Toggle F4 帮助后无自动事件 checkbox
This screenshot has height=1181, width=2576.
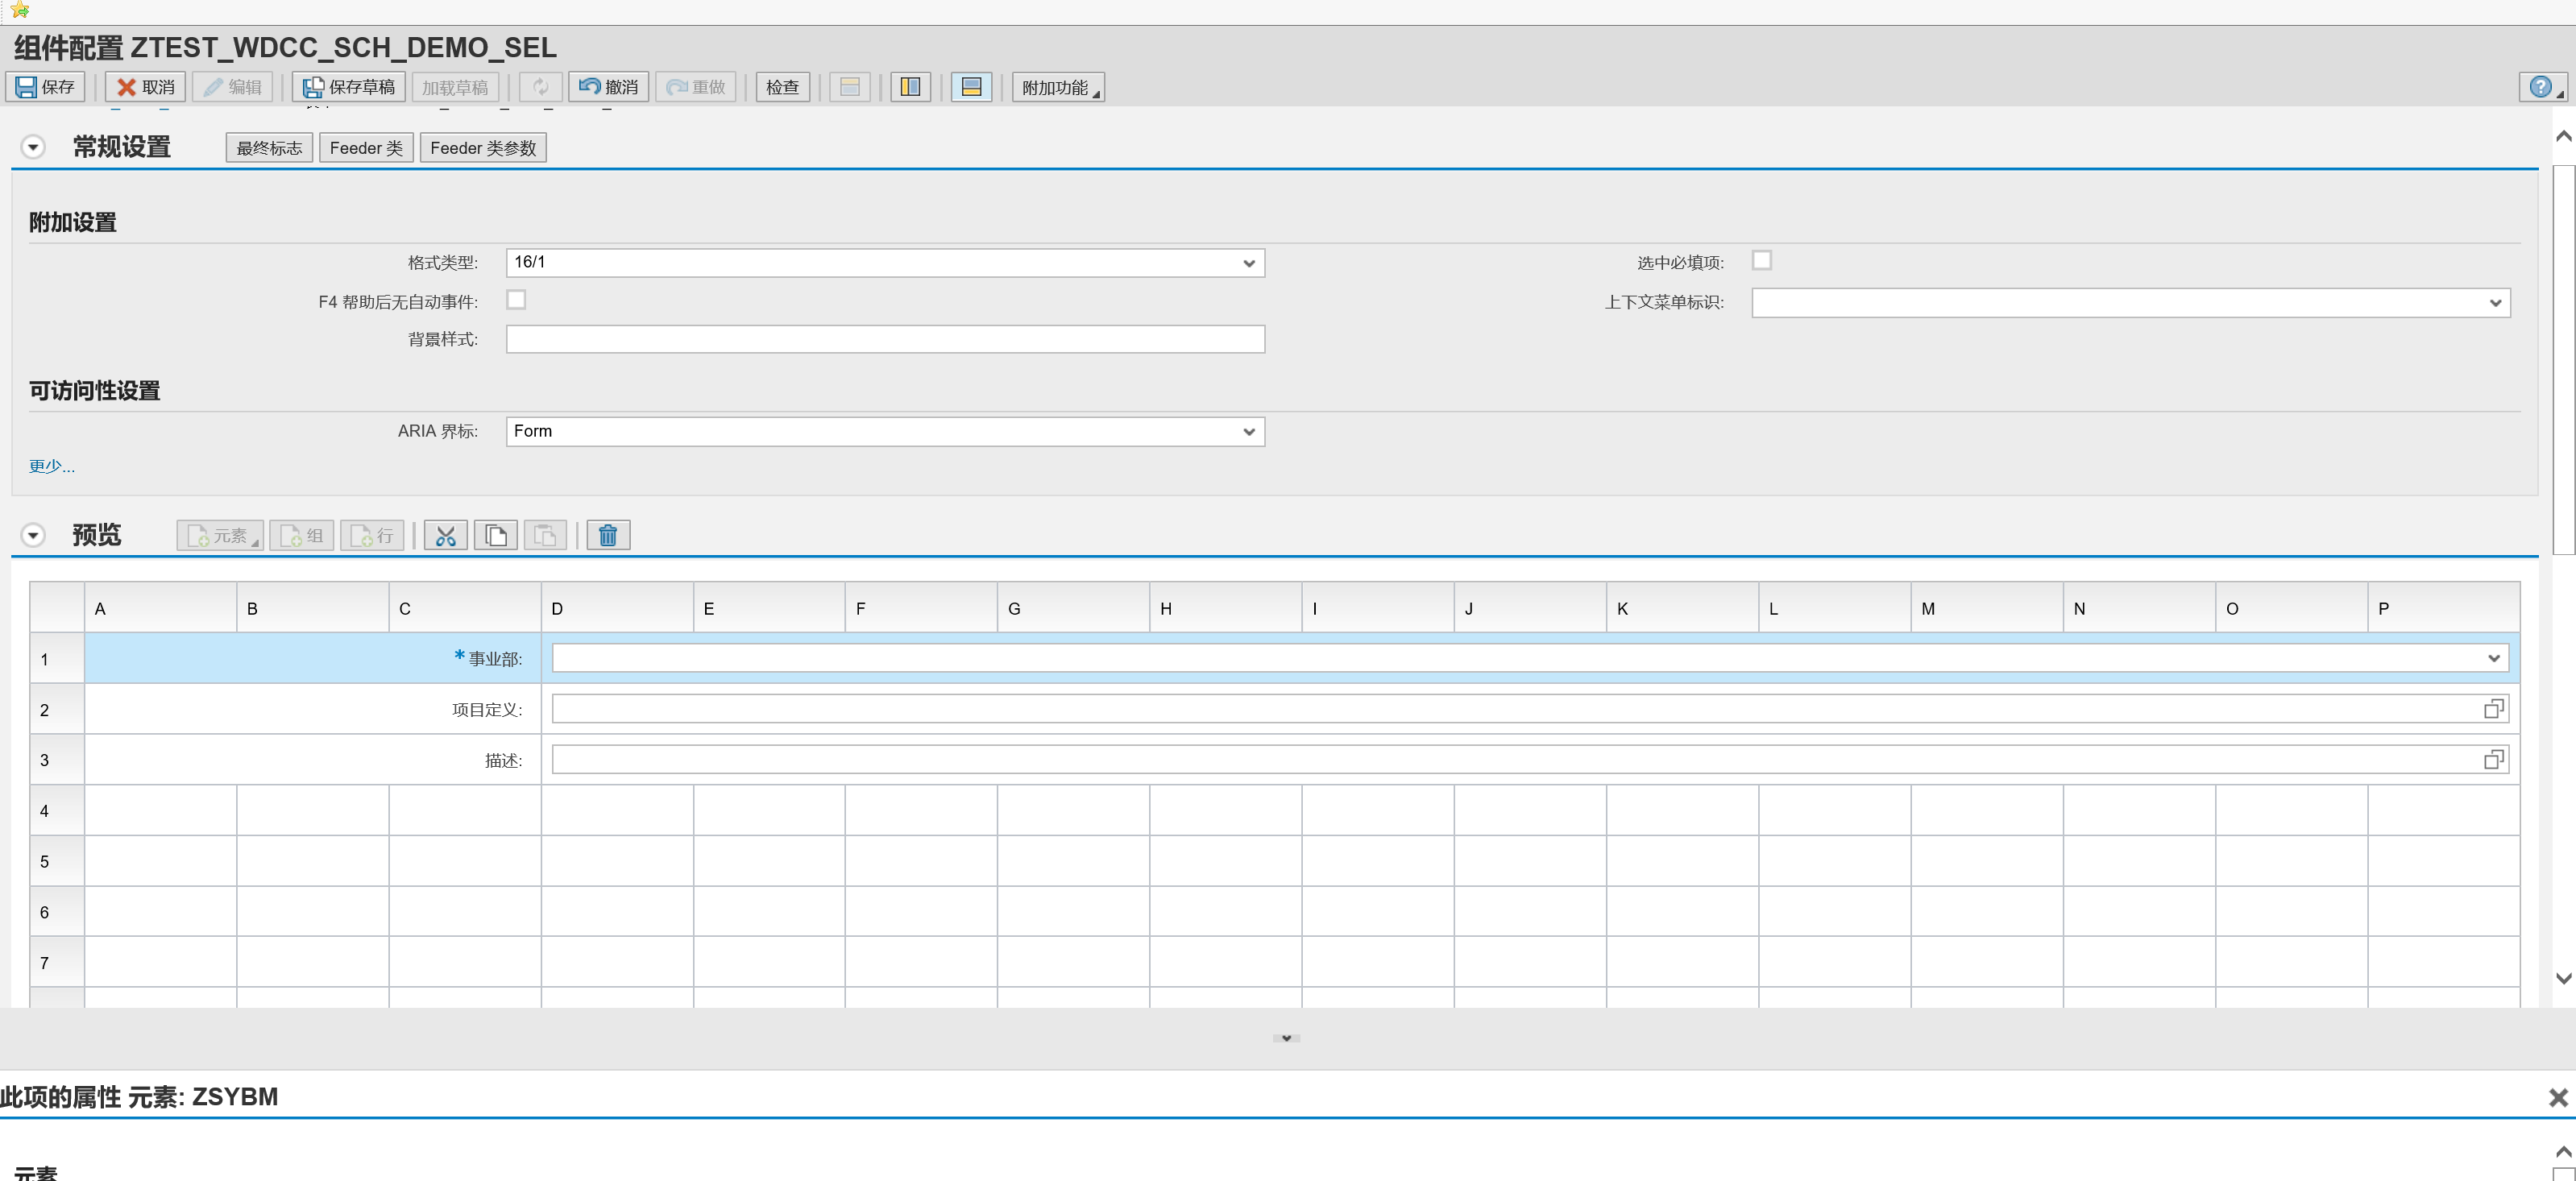point(516,300)
